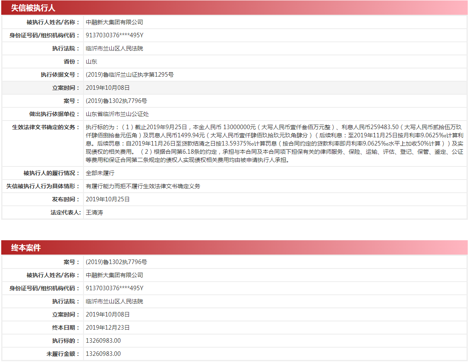Click the value 山东省临沂市兰山公证处

(117, 114)
